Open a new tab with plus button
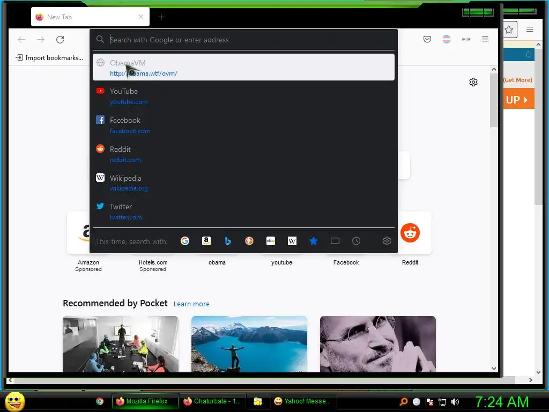549x412 pixels. coord(161,17)
